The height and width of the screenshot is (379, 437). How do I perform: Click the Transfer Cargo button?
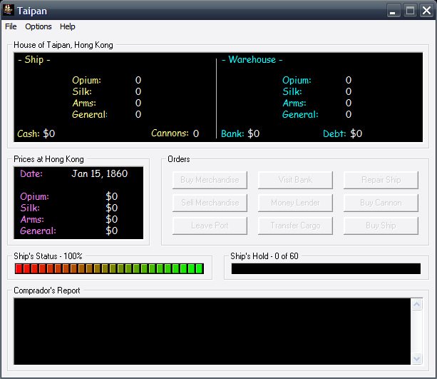(295, 226)
